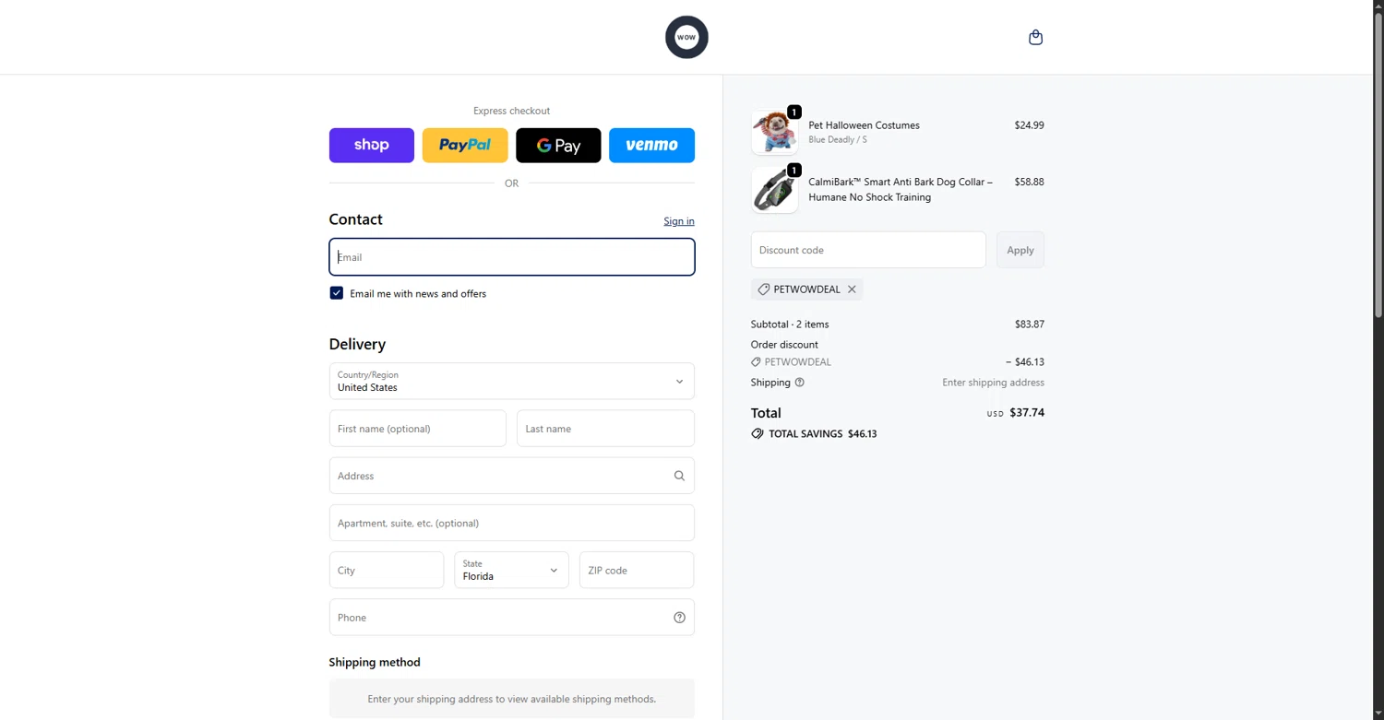Click the 'Contact' heading
Screen dimensions: 1384x720
pos(355,219)
